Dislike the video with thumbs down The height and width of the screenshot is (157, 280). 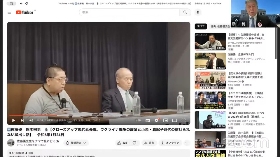pos(134,143)
